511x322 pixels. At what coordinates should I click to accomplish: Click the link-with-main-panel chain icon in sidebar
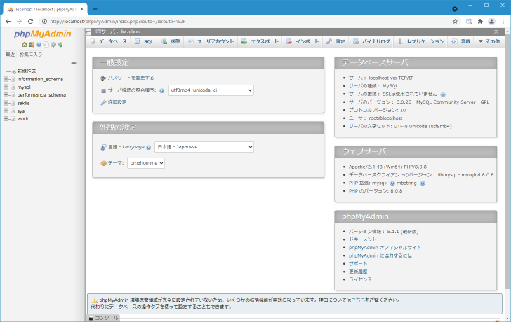tap(74, 63)
